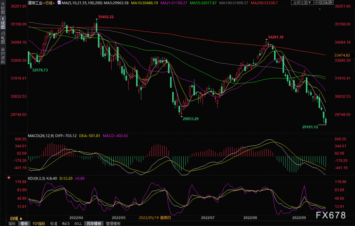Select K线图 view in left sidebar
Screen dimensions: 355x226
pyautogui.click(x=3, y=23)
